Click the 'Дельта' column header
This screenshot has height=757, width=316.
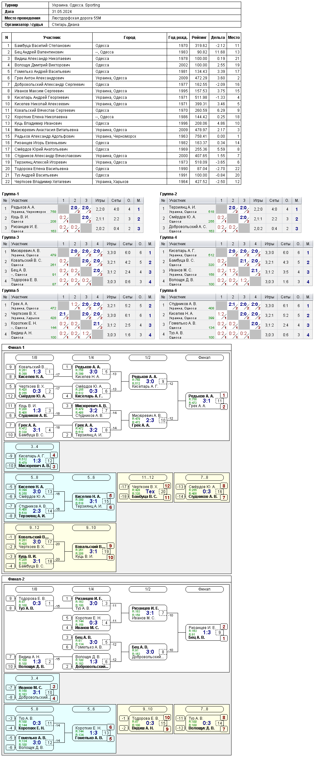218,38
